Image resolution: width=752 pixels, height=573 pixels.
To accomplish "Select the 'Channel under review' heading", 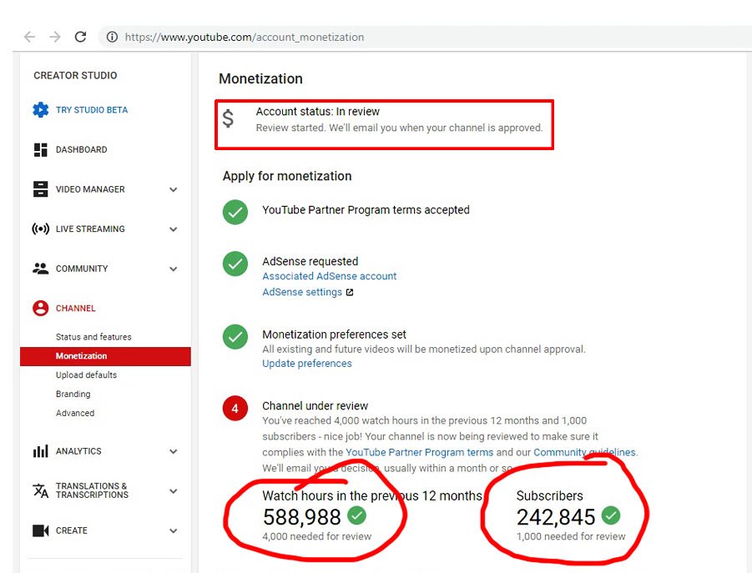I will pyautogui.click(x=315, y=406).
